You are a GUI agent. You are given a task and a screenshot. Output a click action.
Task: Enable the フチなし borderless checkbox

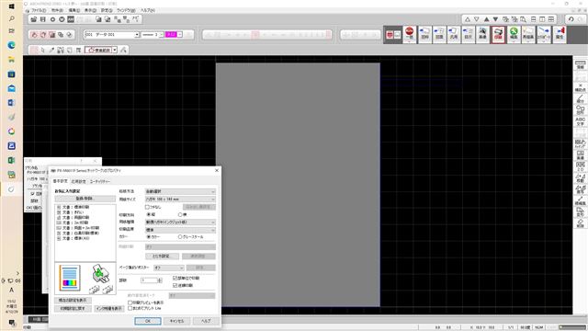(147, 207)
